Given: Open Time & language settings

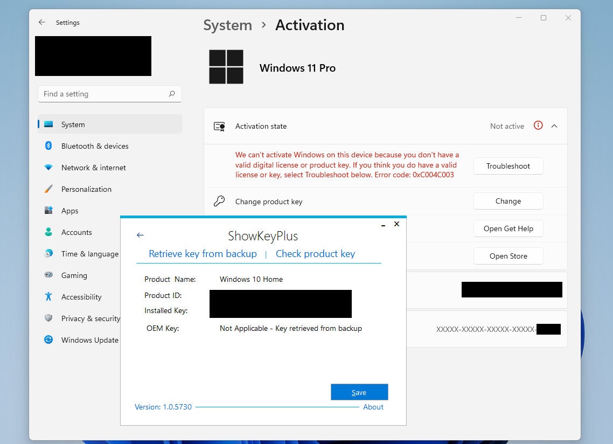Looking at the screenshot, I should point(79,253).
